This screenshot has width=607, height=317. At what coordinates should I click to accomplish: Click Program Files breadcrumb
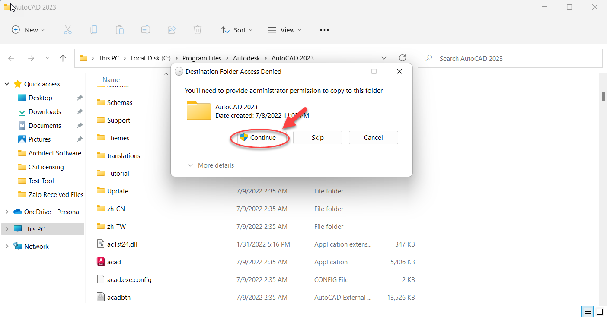pos(202,58)
